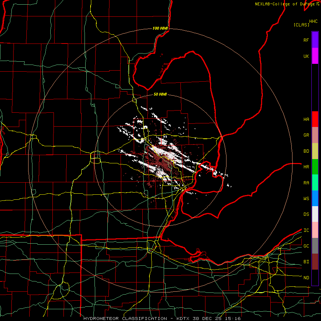Click the BI legend label text

306,262
